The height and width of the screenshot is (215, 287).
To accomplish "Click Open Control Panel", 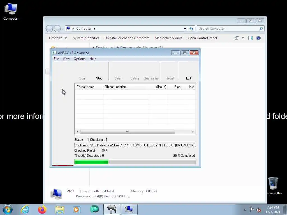I will tap(202, 38).
